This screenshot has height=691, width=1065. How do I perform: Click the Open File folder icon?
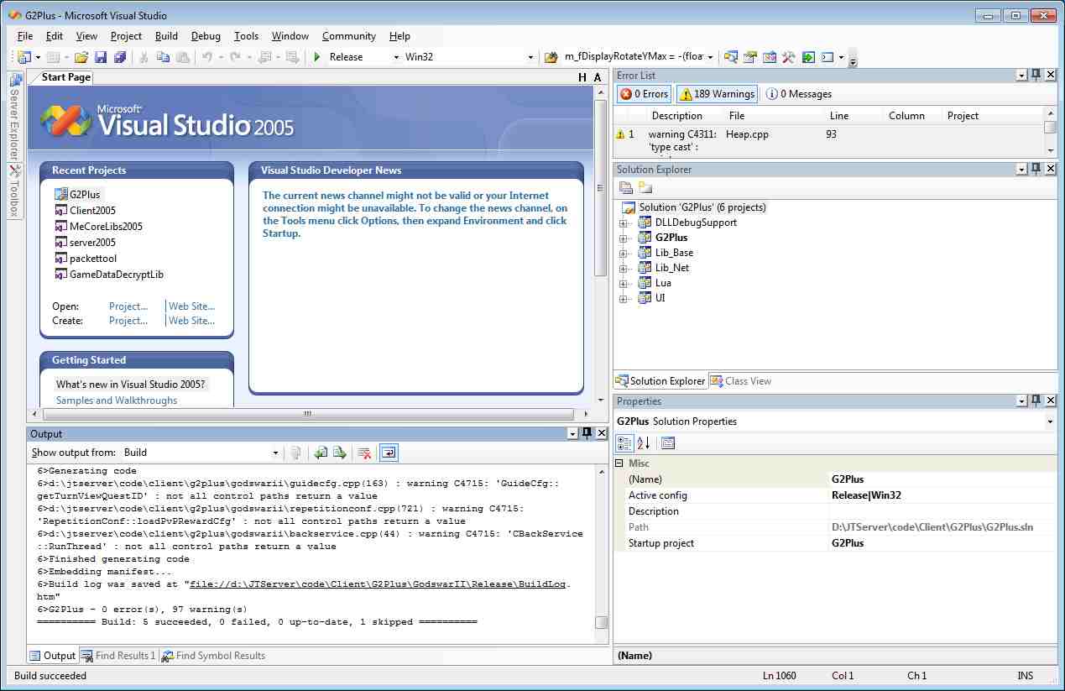tap(81, 57)
